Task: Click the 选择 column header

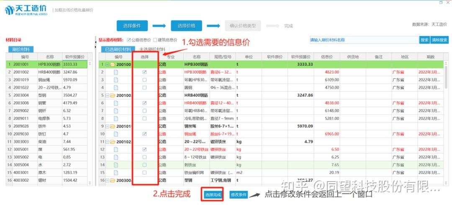Action: (144, 57)
